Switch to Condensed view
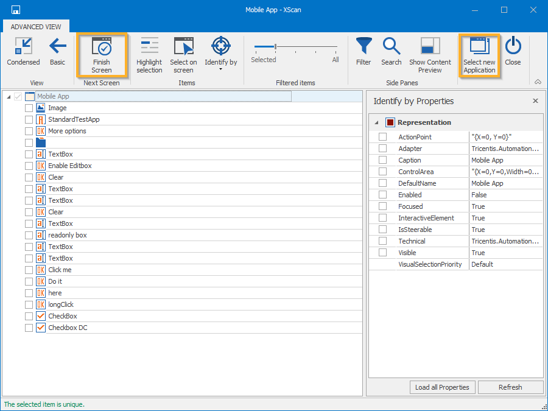This screenshot has width=548, height=411. (23, 52)
